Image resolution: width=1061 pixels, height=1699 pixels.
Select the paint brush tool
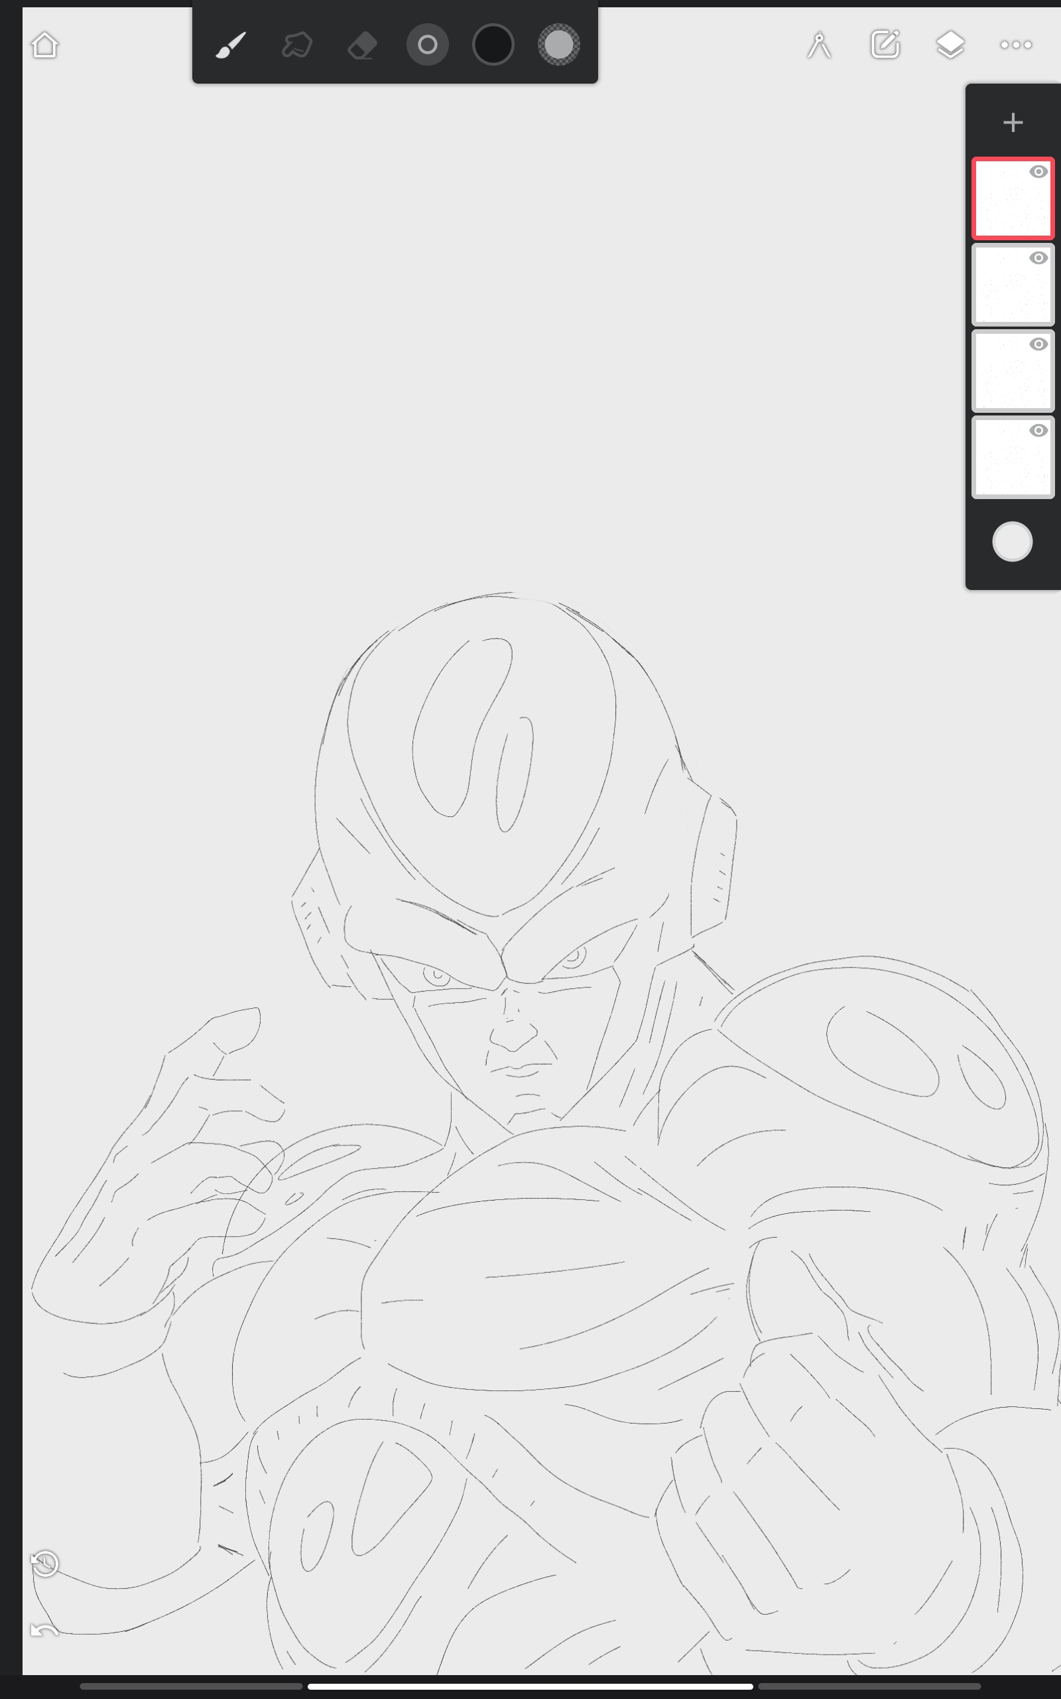tap(231, 45)
